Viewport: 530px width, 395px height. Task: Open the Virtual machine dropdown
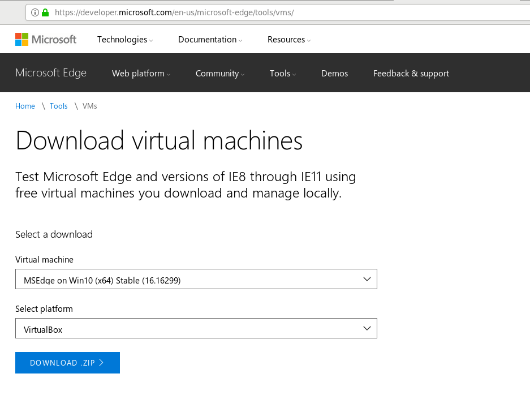point(196,279)
